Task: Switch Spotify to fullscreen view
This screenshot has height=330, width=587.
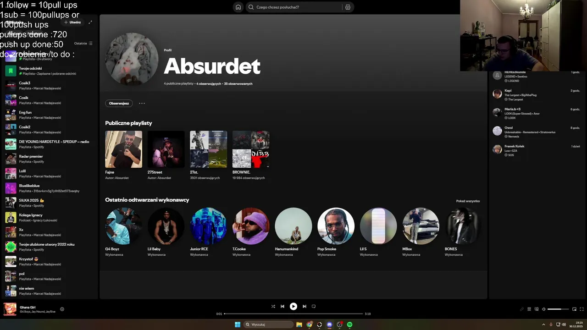Action: pos(582,309)
